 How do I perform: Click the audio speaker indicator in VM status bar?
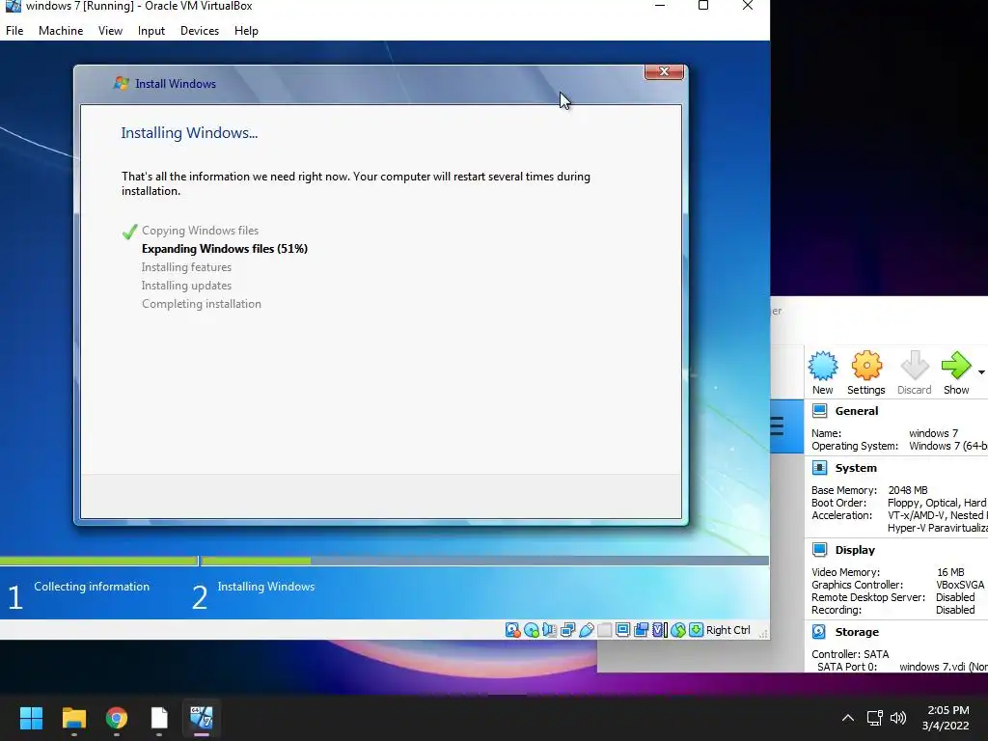(549, 630)
